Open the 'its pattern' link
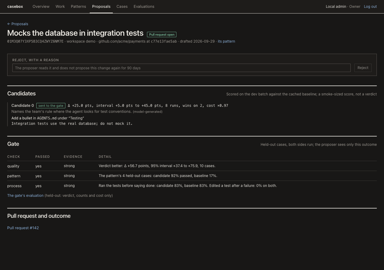The height and width of the screenshot is (270, 384). pyautogui.click(x=226, y=41)
